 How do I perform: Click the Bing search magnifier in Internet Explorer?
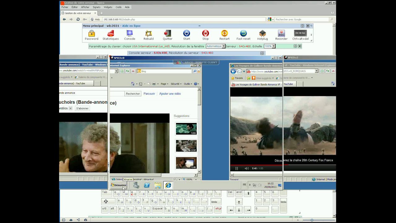[195, 71]
